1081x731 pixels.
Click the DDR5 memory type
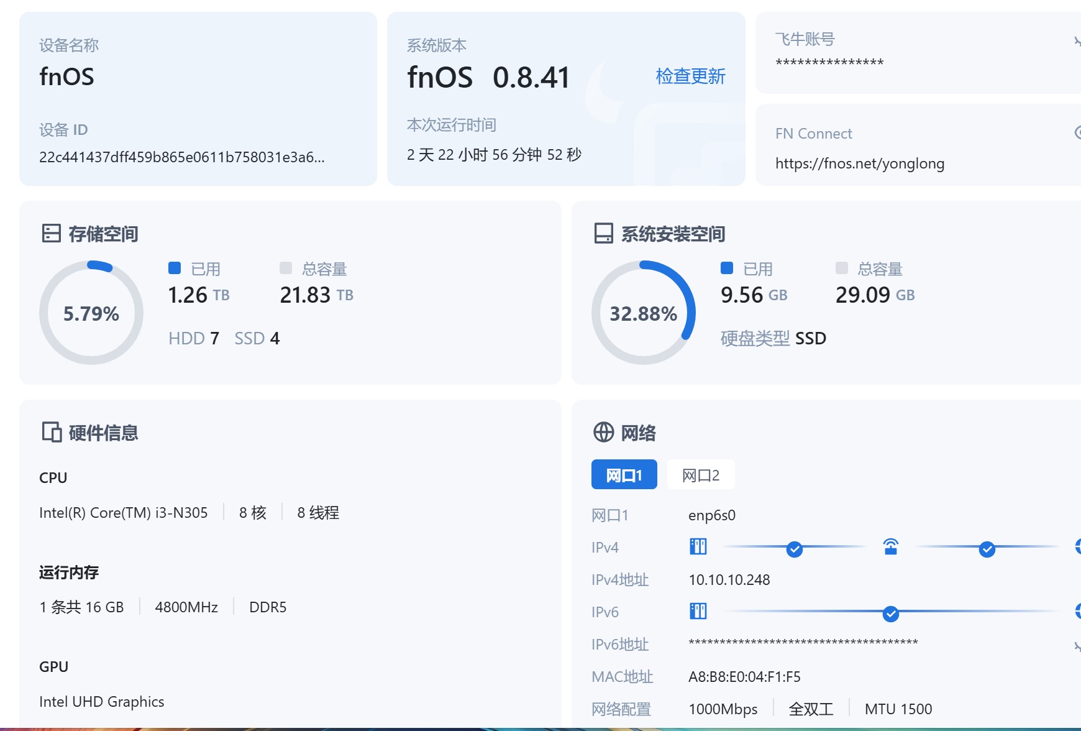(268, 607)
